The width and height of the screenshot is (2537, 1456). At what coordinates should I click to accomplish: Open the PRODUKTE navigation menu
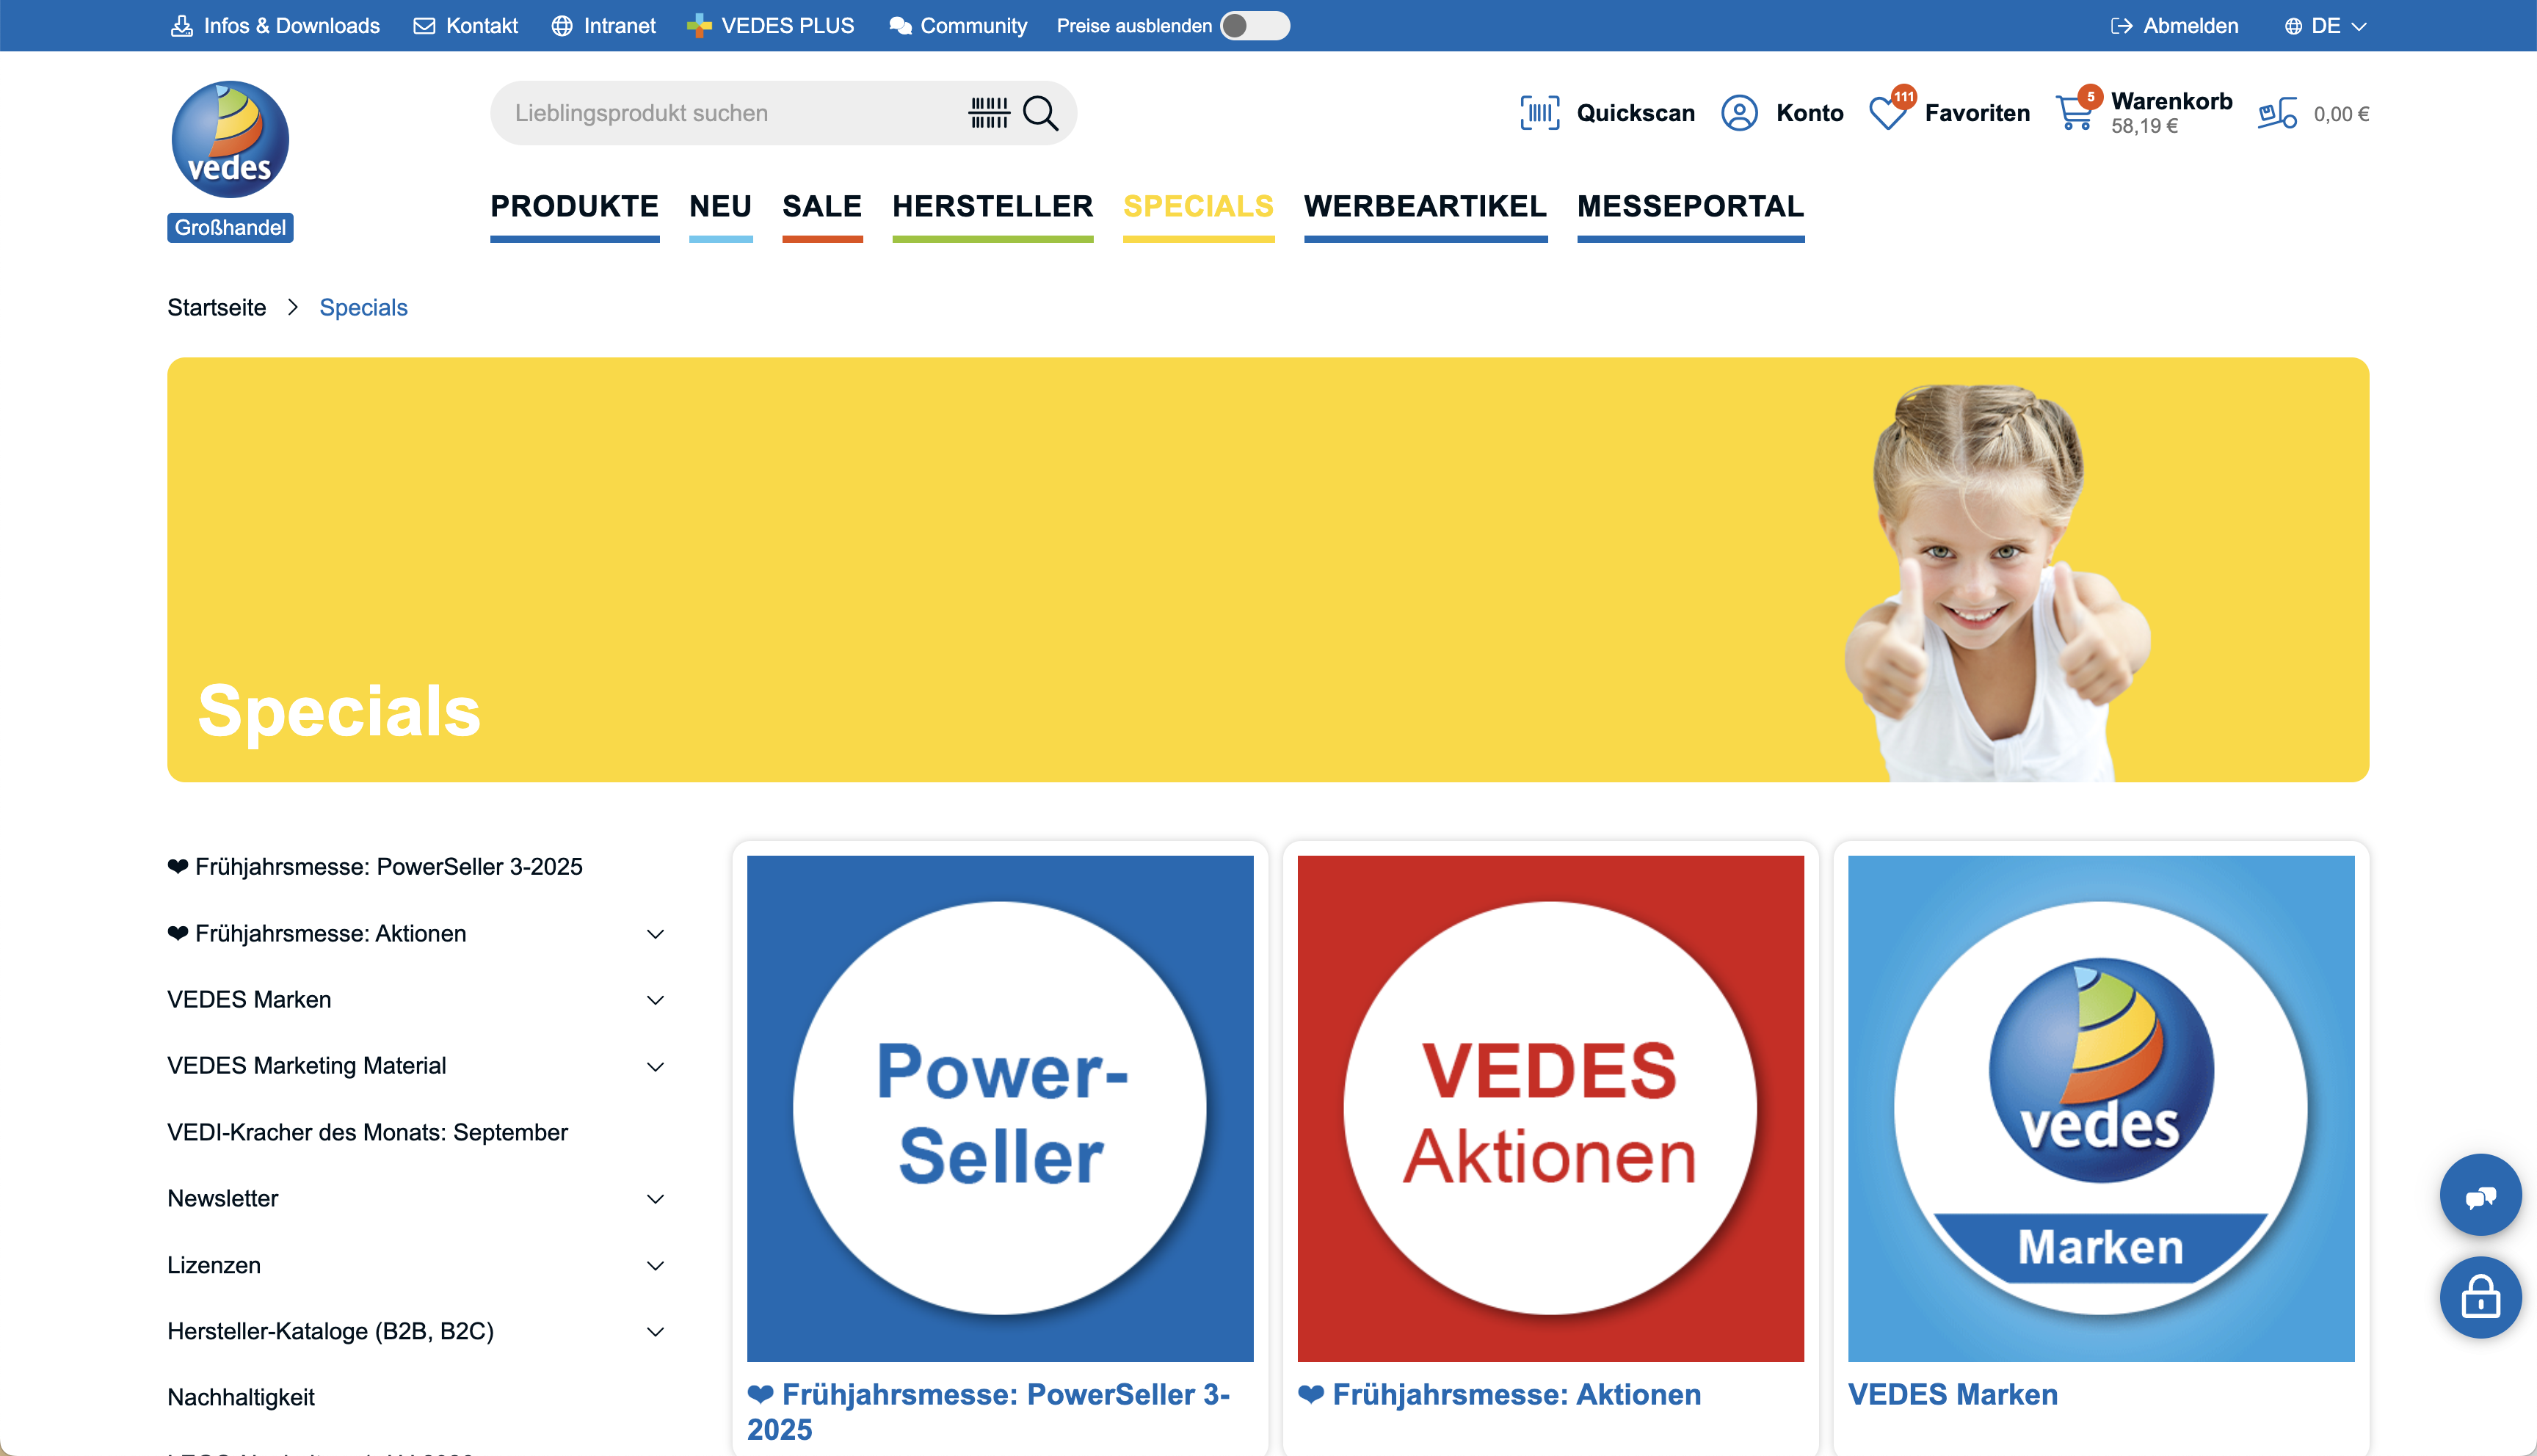click(574, 206)
